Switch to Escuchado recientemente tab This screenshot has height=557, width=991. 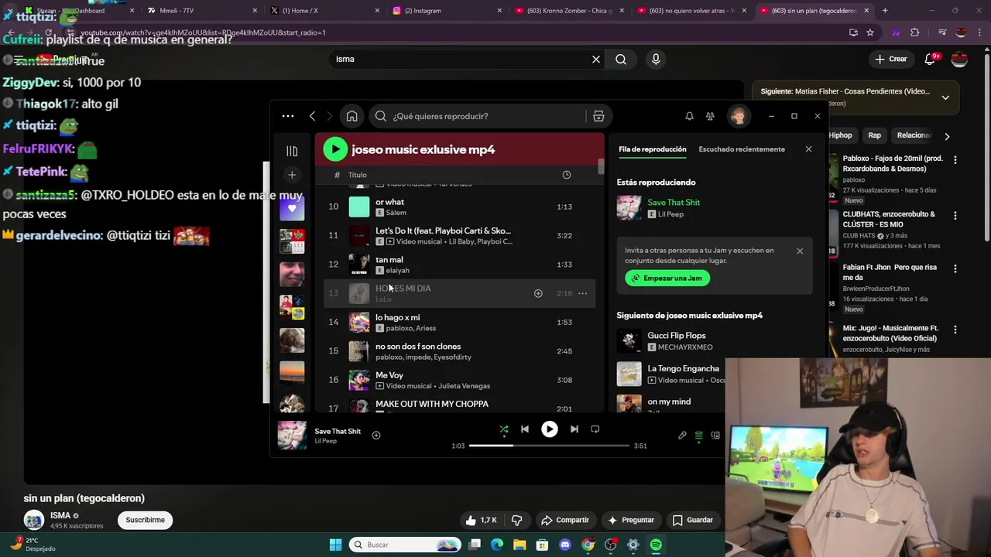(742, 149)
